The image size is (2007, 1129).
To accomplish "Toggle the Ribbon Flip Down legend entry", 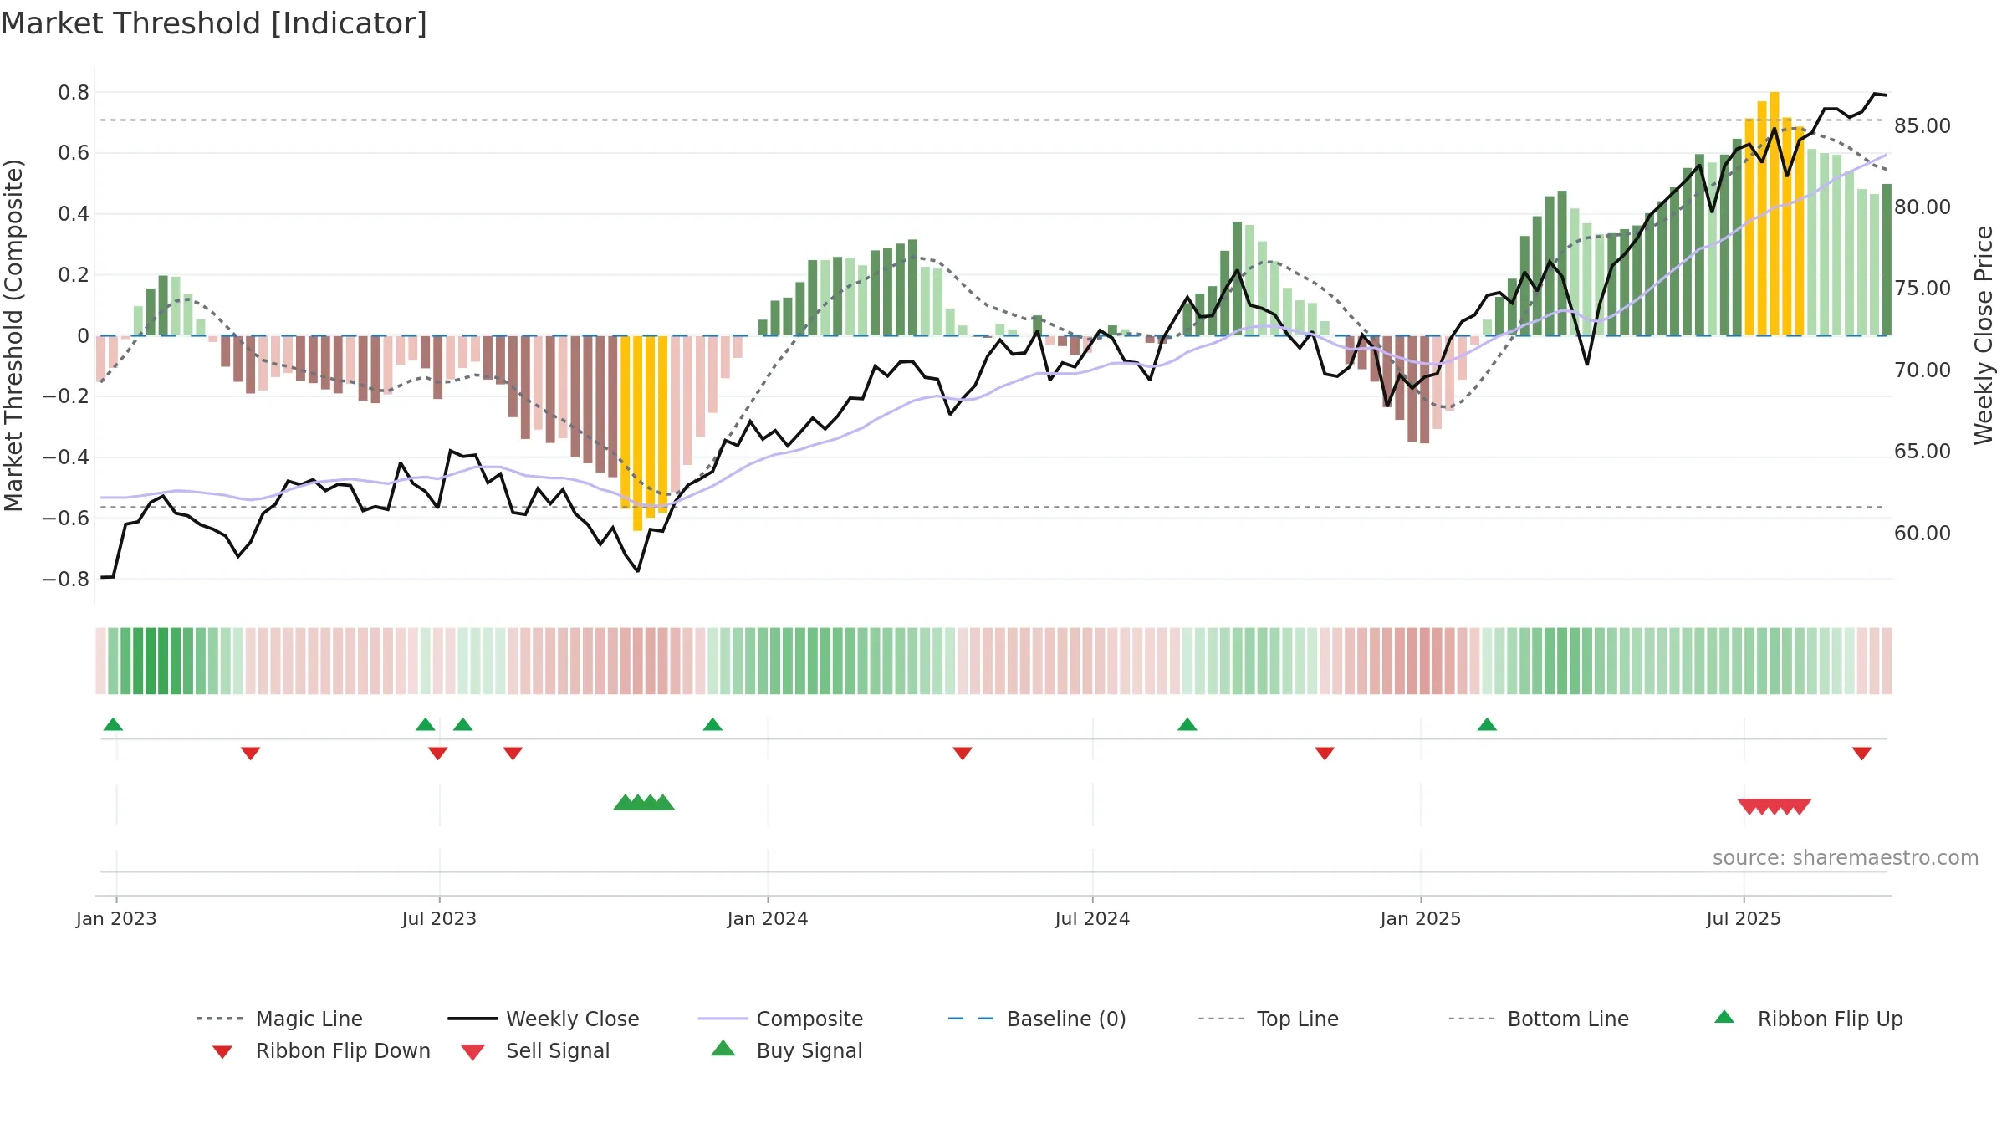I will point(320,1050).
